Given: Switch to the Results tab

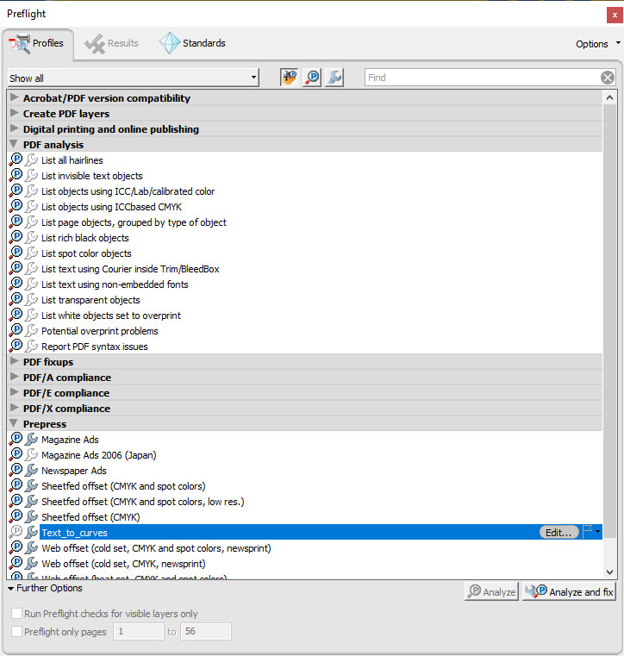Looking at the screenshot, I should click(x=111, y=43).
